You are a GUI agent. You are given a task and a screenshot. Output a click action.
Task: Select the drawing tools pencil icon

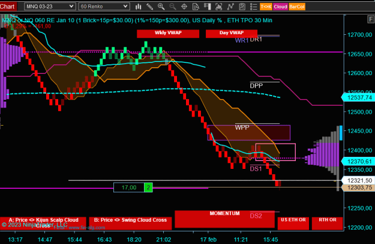[150, 7]
